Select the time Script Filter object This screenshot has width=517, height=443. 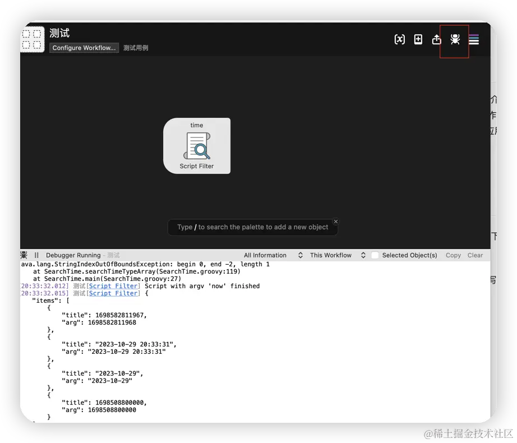(x=197, y=146)
